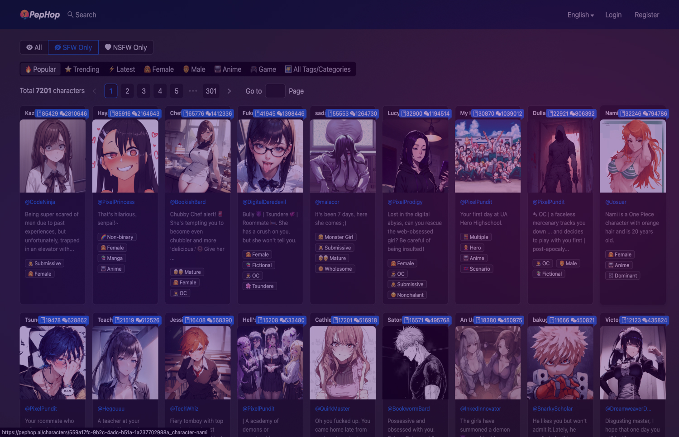Click Mature tag on Chef card
Image resolution: width=679 pixels, height=437 pixels.
point(187,272)
